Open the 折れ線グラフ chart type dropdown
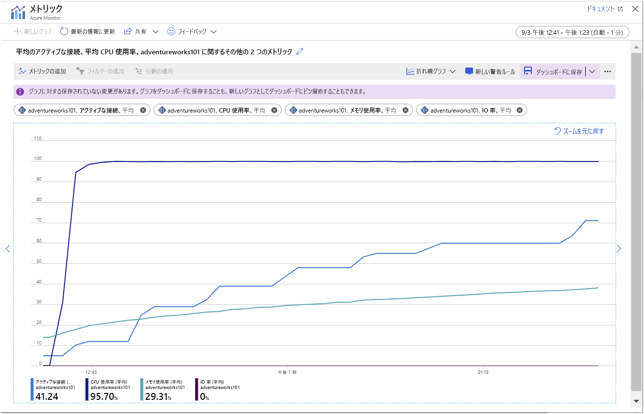The image size is (644, 414). [431, 71]
